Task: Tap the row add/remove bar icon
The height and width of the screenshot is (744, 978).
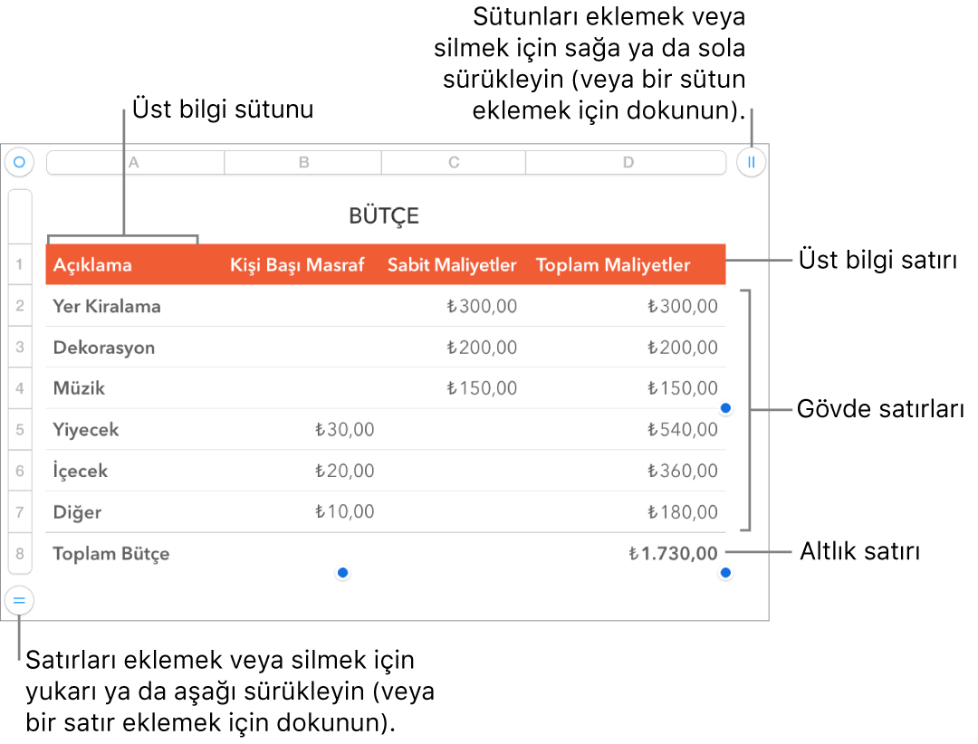Action: tap(19, 598)
